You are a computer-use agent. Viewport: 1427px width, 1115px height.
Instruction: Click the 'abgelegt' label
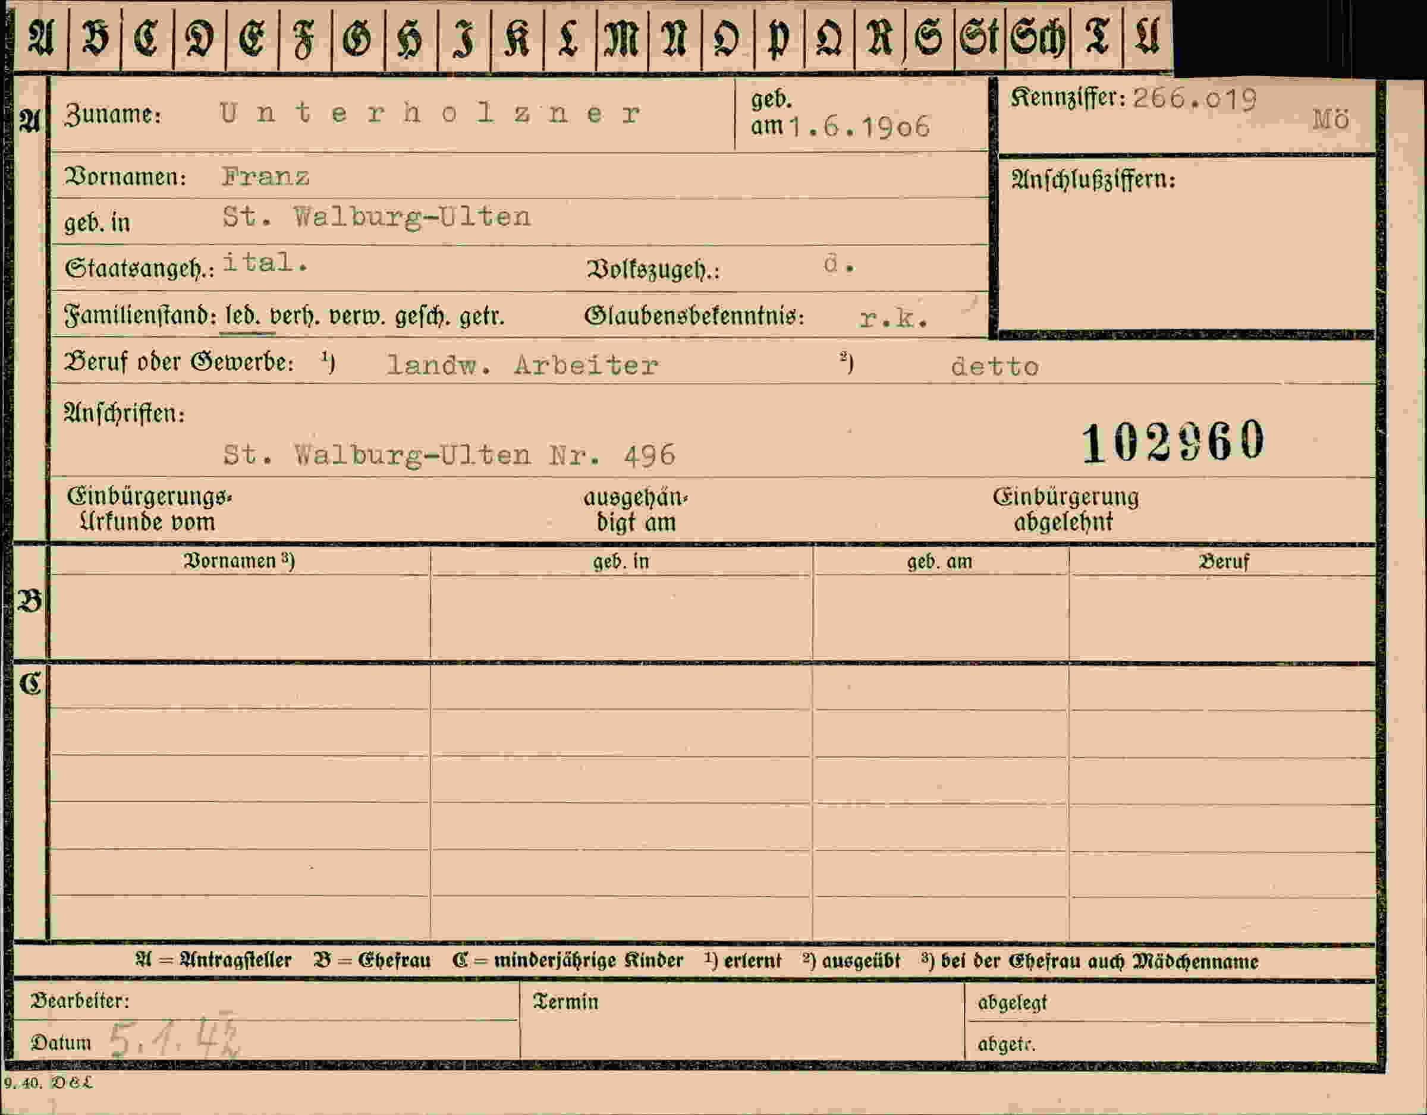[x=1012, y=1002]
